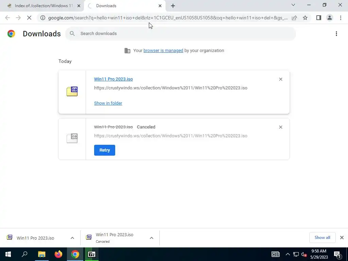
Task: Click the organization building icon
Action: 127,51
